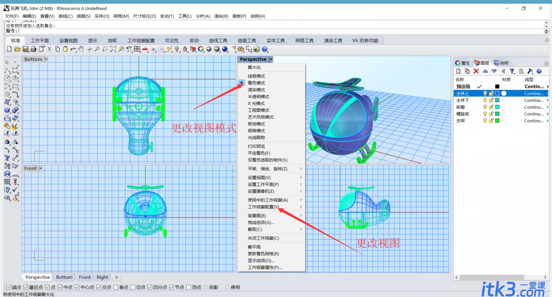Open the Front viewport dropdown arrow
Image resolution: width=552 pixels, height=297 pixels.
pos(41,168)
